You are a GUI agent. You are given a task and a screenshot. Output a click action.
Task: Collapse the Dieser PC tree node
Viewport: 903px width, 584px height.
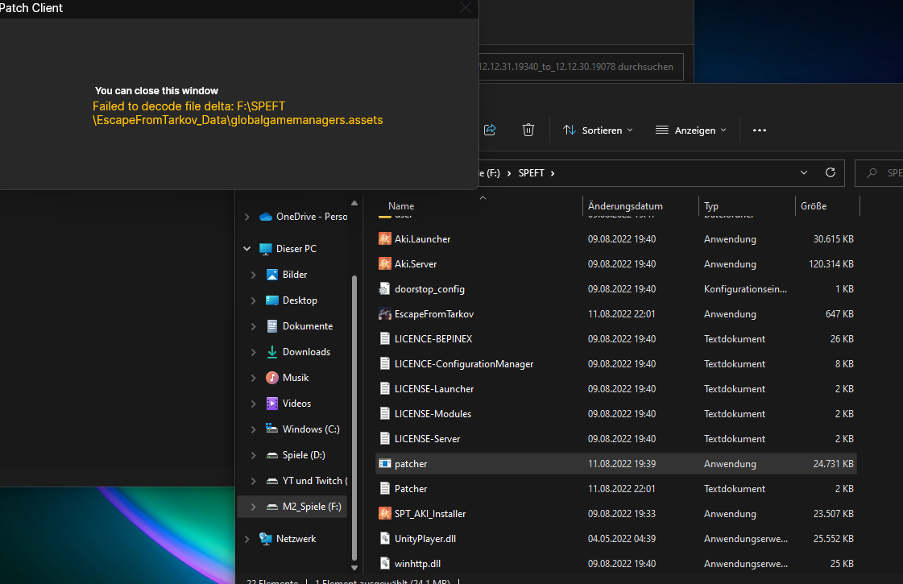pos(247,249)
